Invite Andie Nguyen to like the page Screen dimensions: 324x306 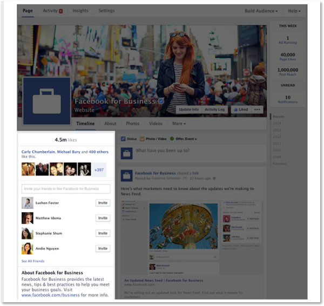pos(103,248)
